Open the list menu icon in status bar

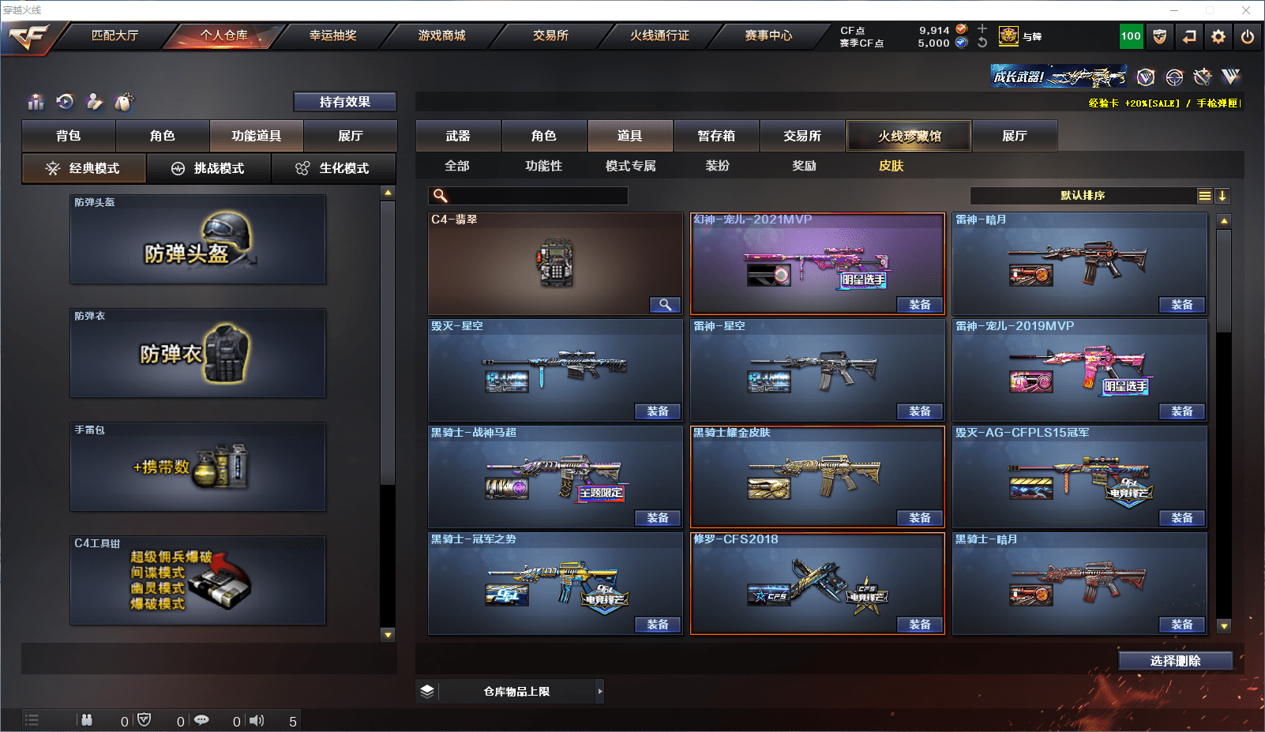click(32, 720)
